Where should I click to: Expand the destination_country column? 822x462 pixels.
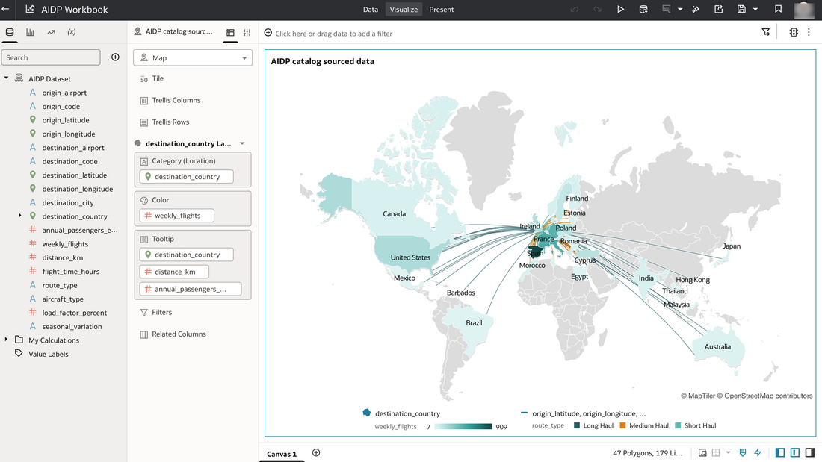20,216
